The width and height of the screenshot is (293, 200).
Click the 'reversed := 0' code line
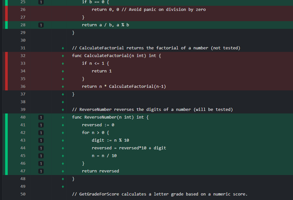(x=98, y=125)
